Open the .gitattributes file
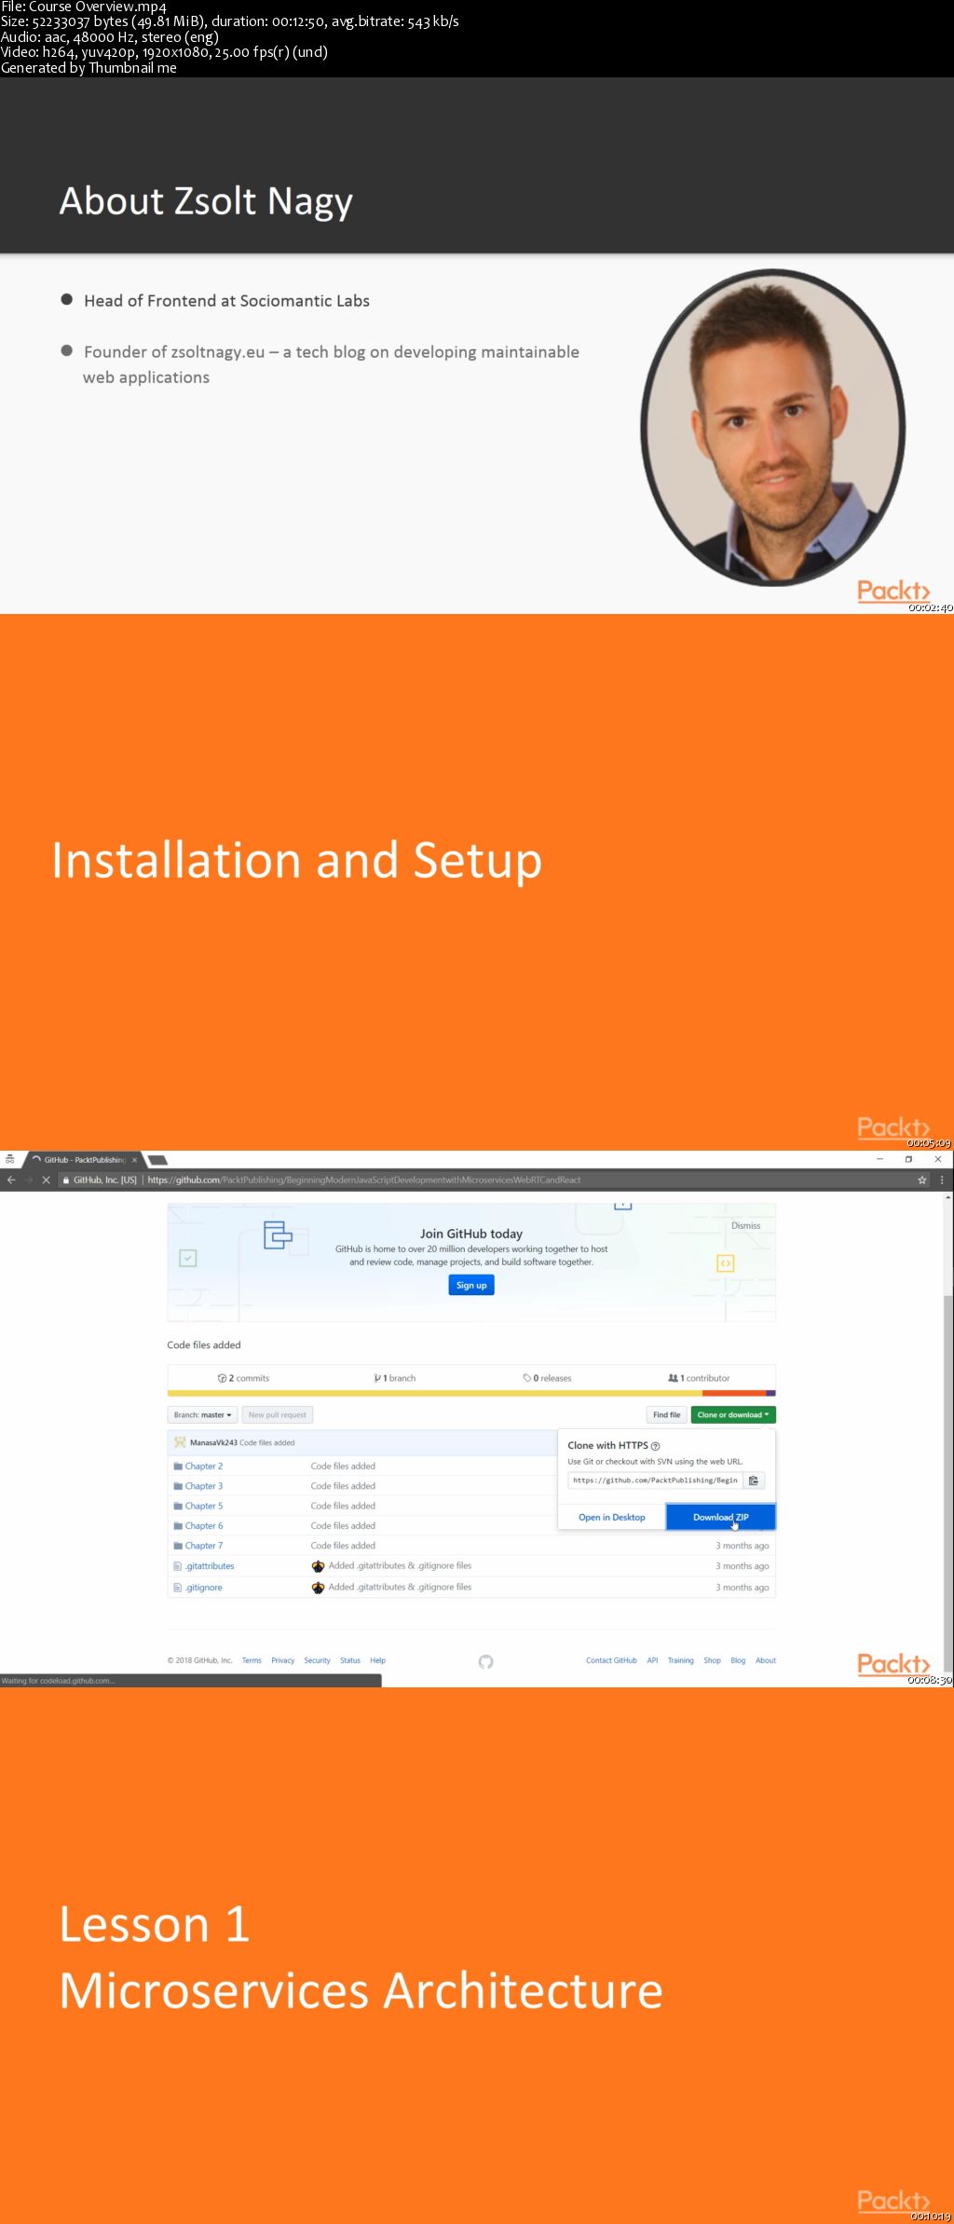954x2224 pixels. pyautogui.click(x=210, y=1566)
